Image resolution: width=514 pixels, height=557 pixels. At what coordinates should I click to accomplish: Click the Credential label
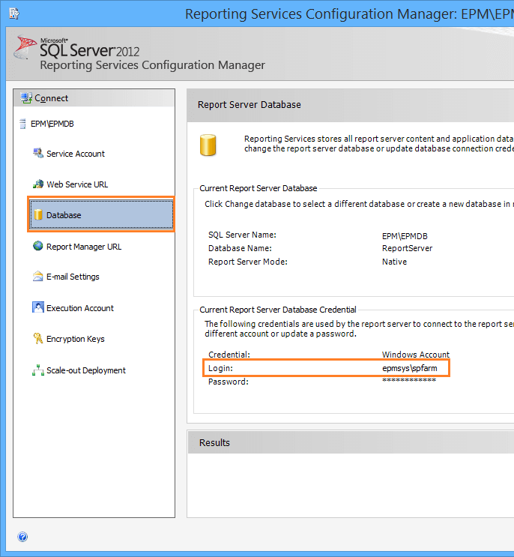tap(229, 355)
